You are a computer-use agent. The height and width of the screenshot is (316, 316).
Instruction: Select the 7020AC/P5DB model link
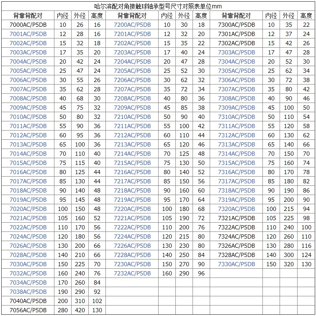(x=28, y=209)
